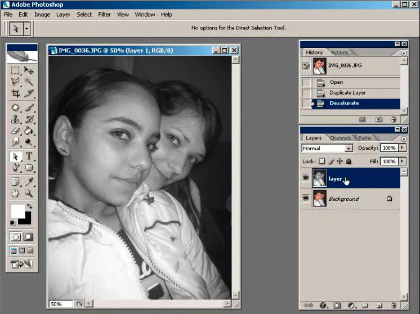420x314 pixels.
Task: Select the Pen tool
Action: [x=15, y=167]
